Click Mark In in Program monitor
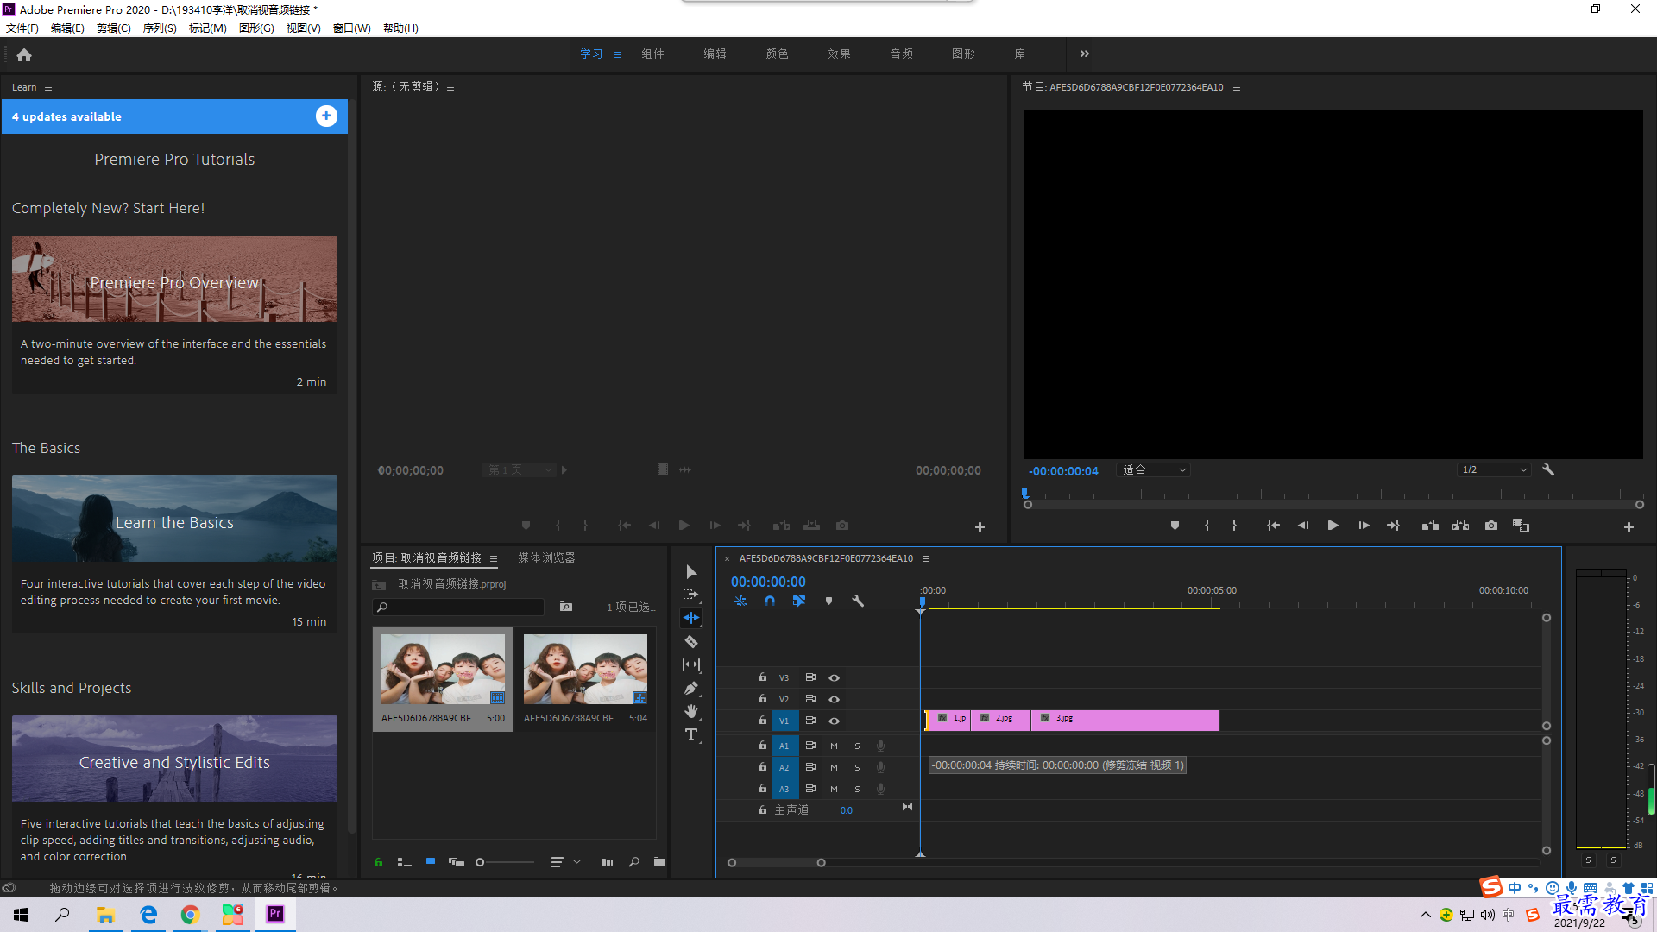This screenshot has width=1657, height=932. point(1207,526)
